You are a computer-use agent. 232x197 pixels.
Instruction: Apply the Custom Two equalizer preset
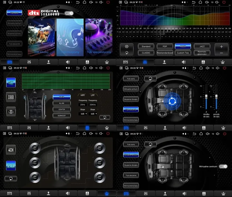pos(183,53)
